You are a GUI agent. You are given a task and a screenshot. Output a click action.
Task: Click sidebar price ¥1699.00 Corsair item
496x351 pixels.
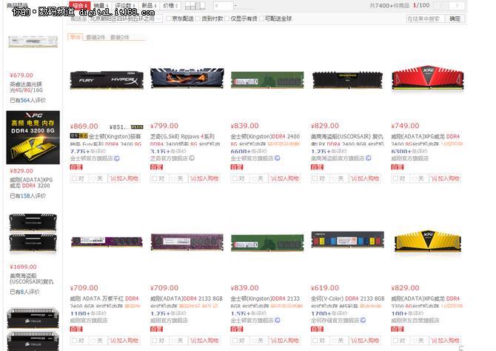(23, 267)
